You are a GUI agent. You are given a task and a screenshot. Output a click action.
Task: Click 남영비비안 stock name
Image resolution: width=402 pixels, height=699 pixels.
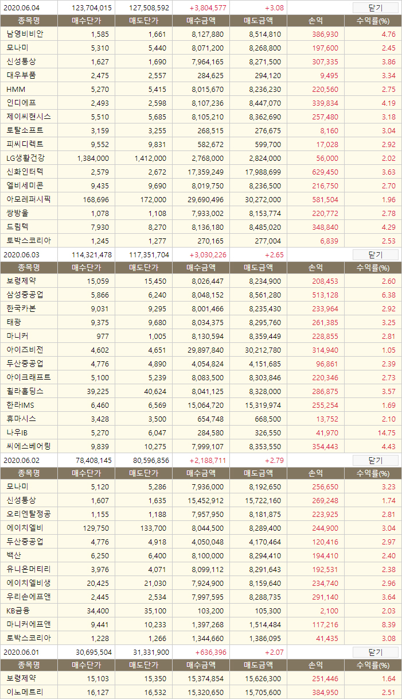click(25, 34)
